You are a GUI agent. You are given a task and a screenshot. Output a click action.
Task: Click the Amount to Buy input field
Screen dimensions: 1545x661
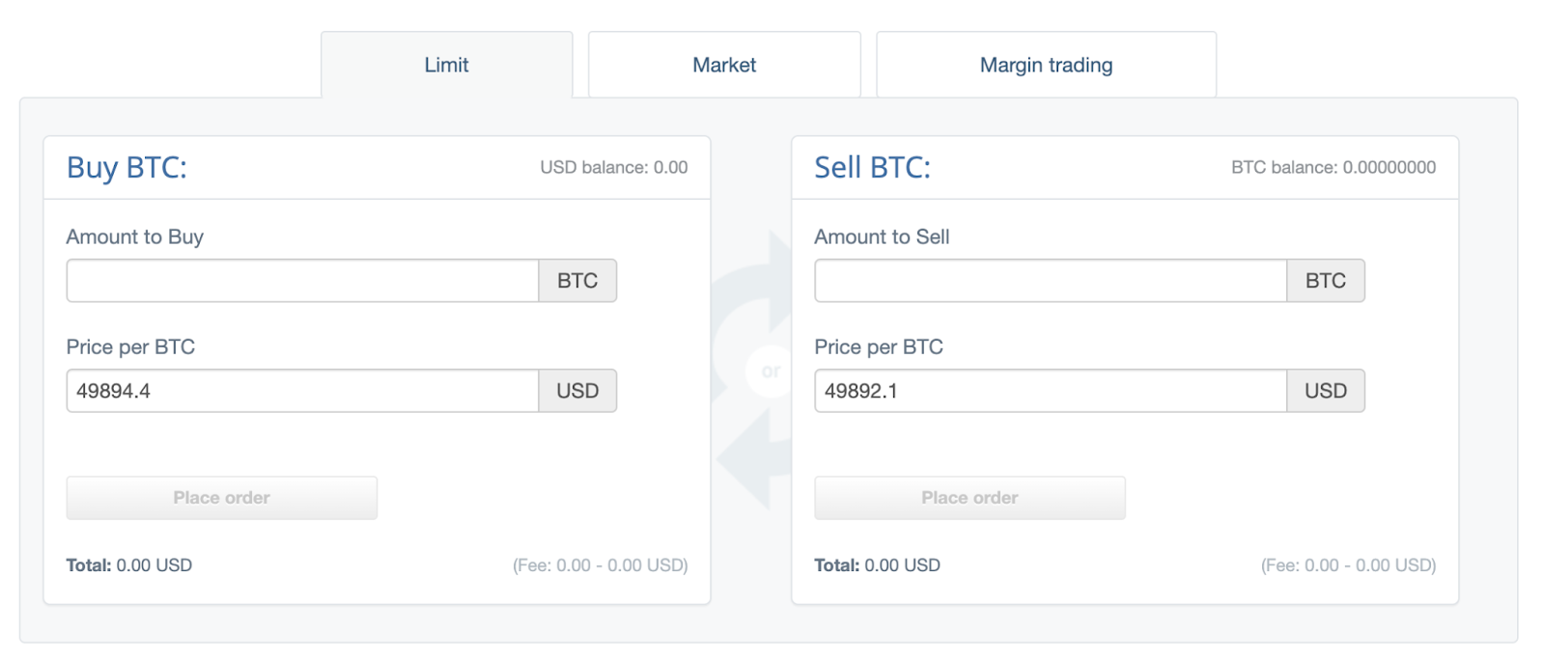[302, 281]
